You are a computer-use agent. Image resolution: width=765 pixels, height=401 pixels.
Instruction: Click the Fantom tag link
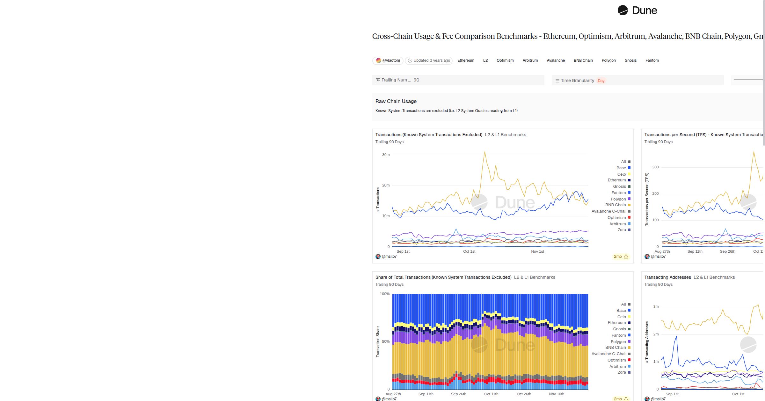tap(652, 60)
